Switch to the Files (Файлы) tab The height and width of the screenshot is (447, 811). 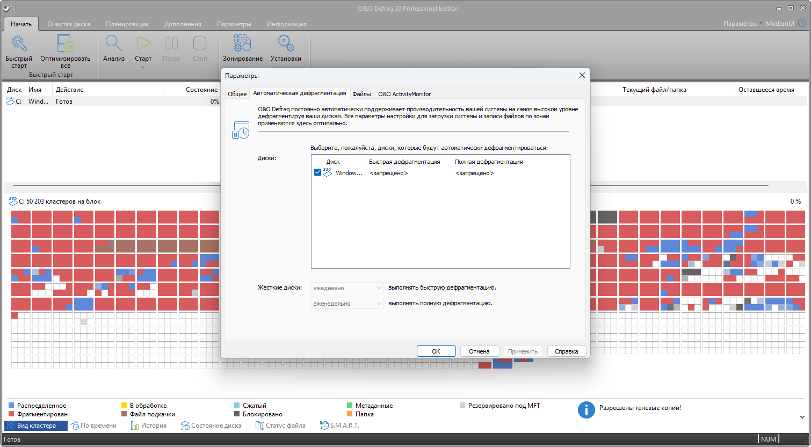pos(361,94)
